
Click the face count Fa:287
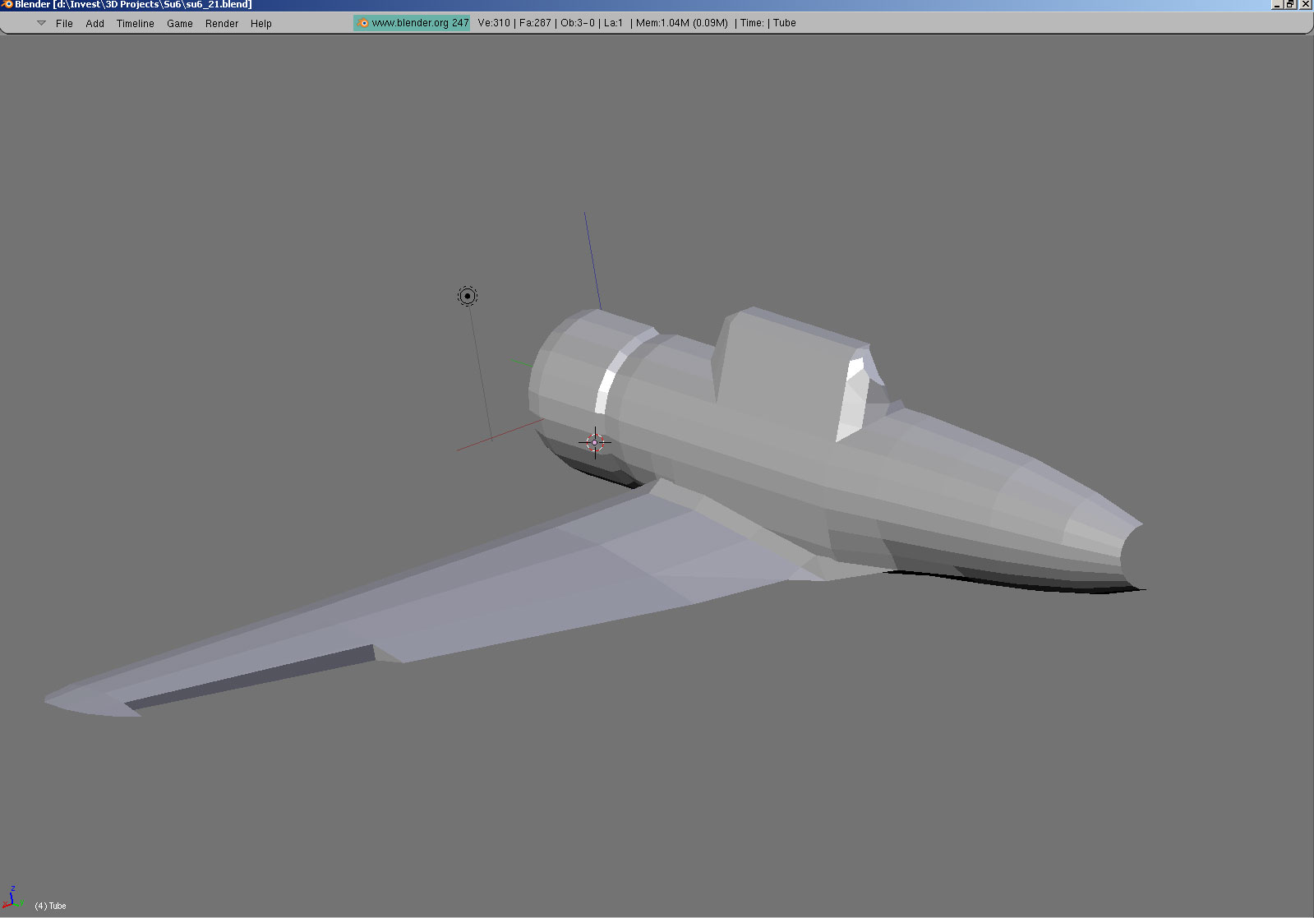pyautogui.click(x=535, y=23)
